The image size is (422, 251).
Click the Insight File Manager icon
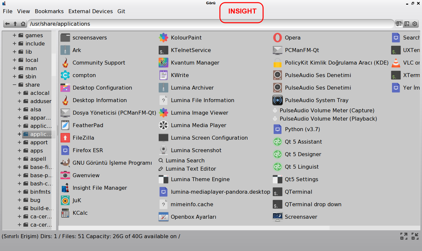click(65, 188)
